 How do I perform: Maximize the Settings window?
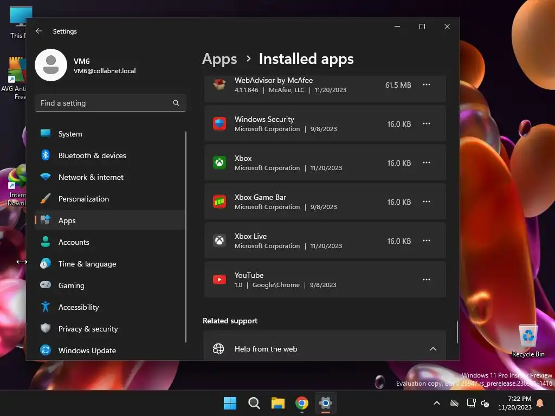(x=422, y=27)
